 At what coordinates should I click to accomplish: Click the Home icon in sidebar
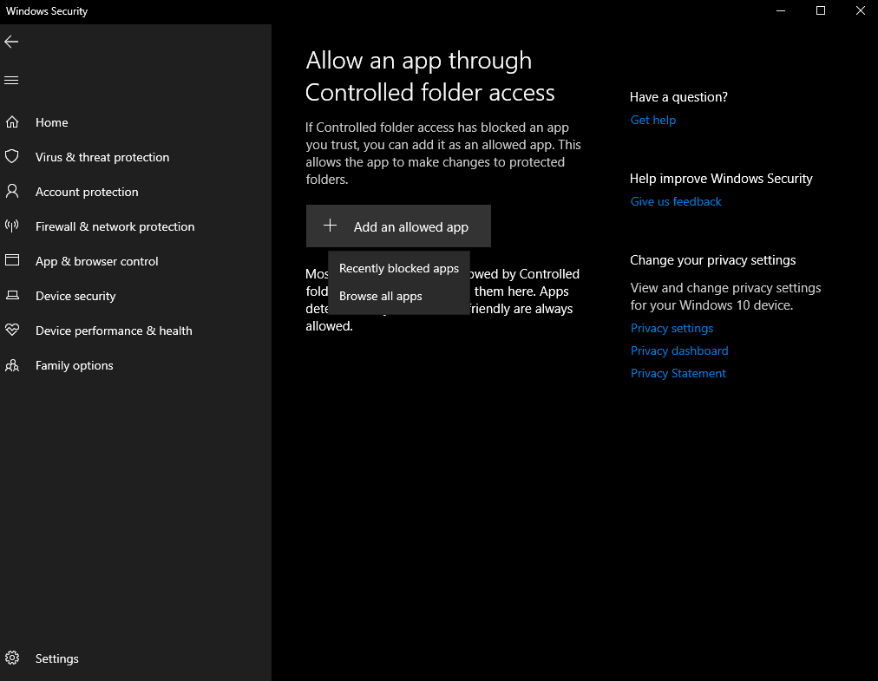click(x=12, y=122)
